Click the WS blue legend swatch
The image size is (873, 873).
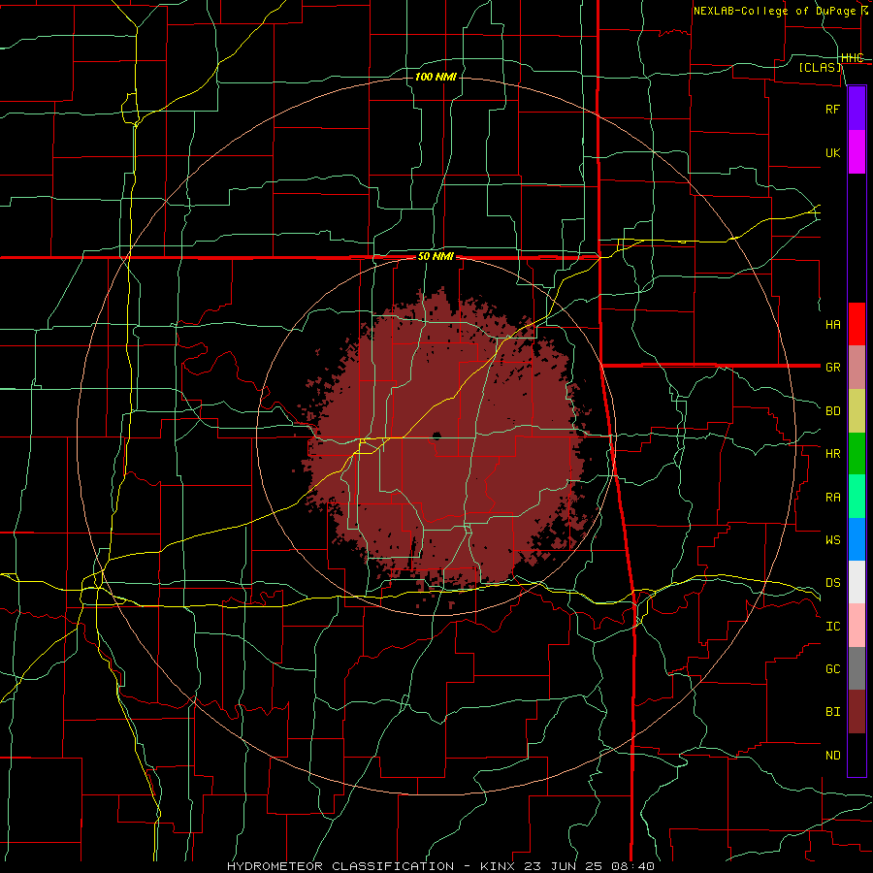(x=857, y=539)
